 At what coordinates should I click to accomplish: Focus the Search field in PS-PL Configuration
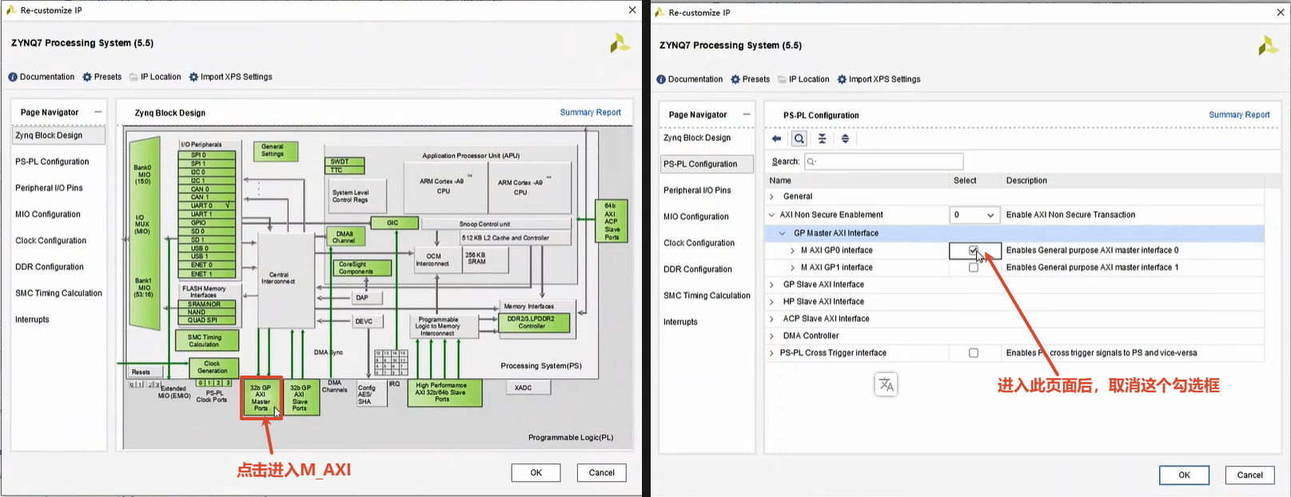(883, 161)
